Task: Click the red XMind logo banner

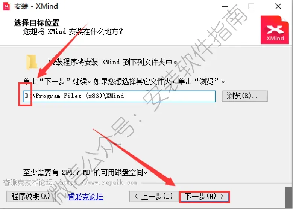Action: click(275, 30)
